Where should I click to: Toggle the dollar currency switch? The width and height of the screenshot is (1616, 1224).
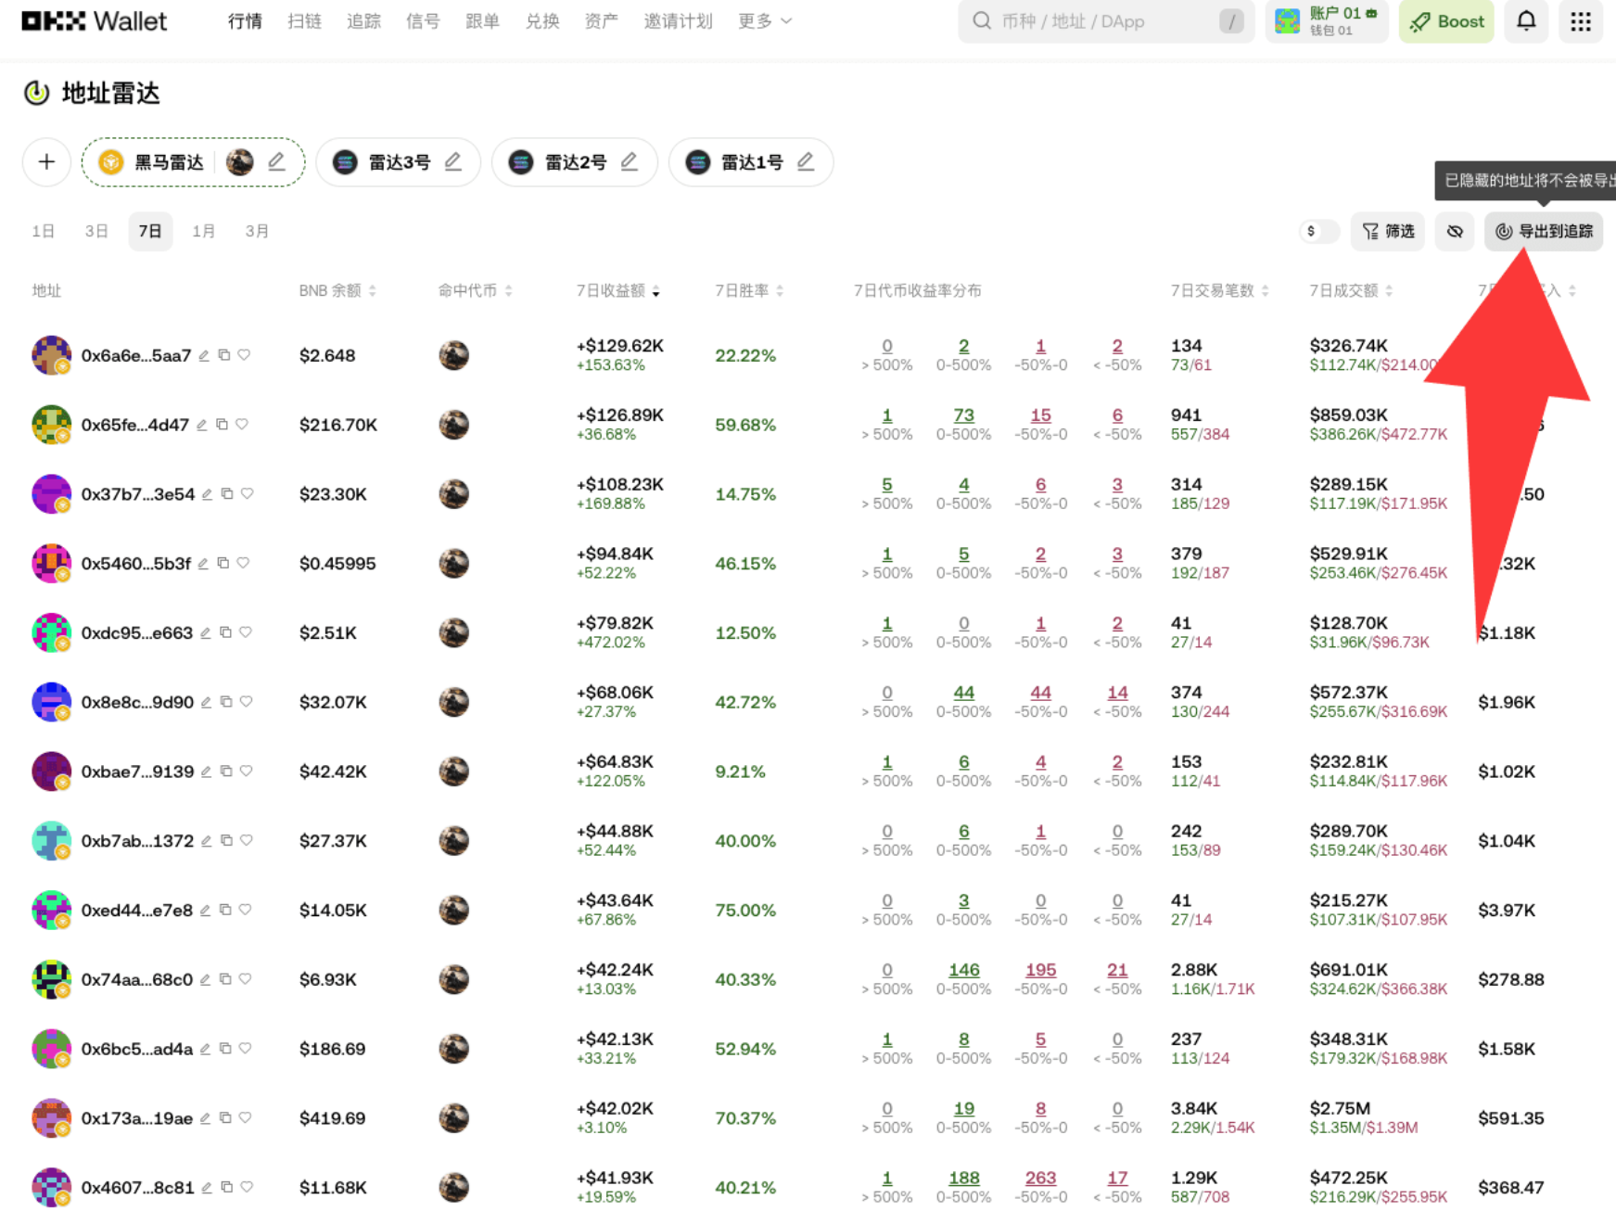pyautogui.click(x=1318, y=232)
